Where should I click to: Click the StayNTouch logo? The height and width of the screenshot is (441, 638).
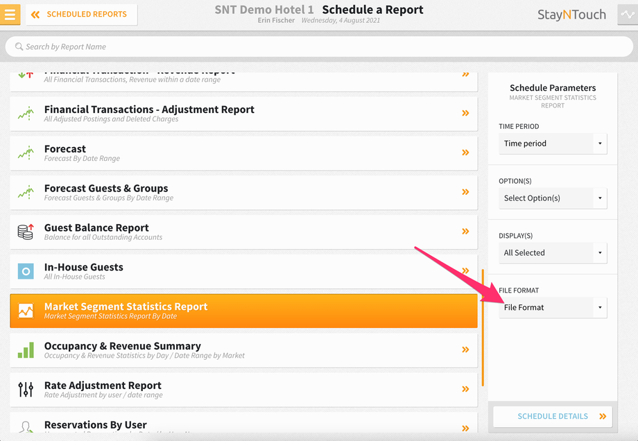[x=571, y=15]
